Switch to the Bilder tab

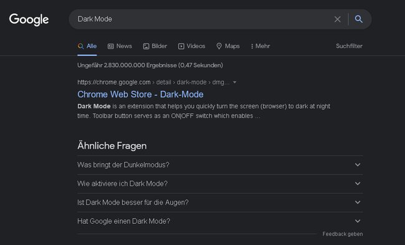coord(155,46)
